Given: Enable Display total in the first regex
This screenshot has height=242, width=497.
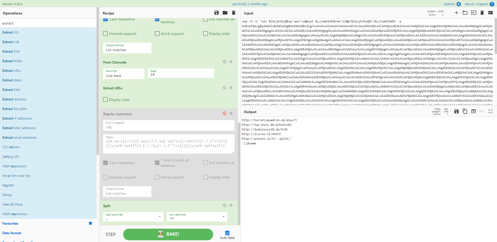Looking at the screenshot, I should click(206, 34).
